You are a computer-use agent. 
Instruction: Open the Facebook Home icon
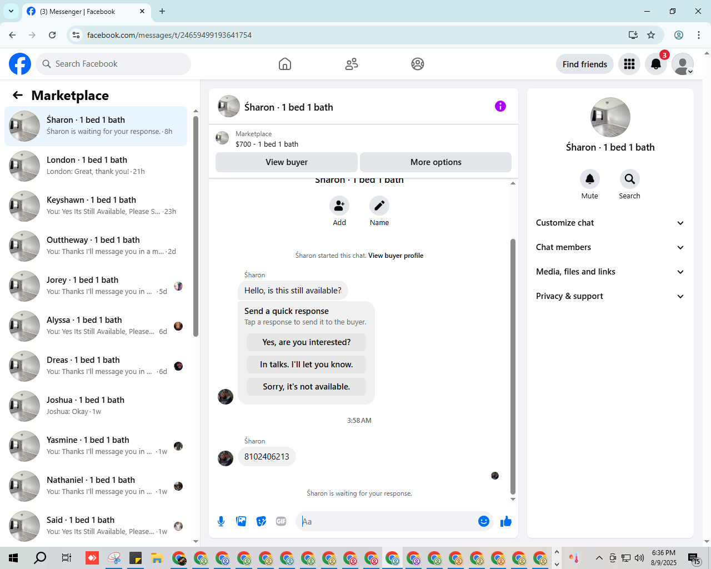click(x=285, y=64)
